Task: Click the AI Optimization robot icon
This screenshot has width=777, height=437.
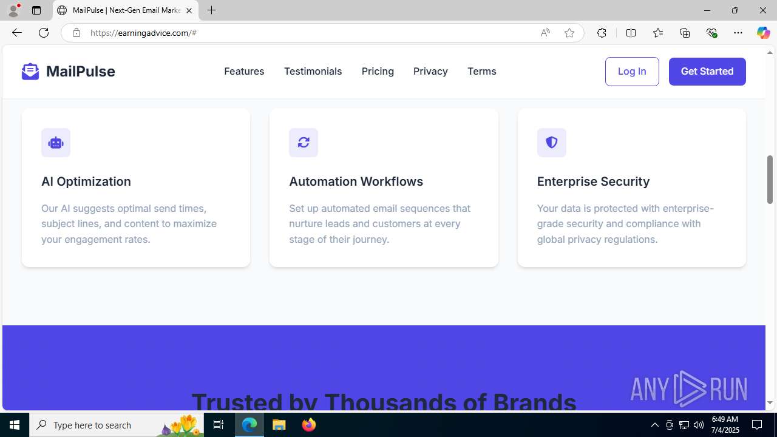Action: click(56, 143)
